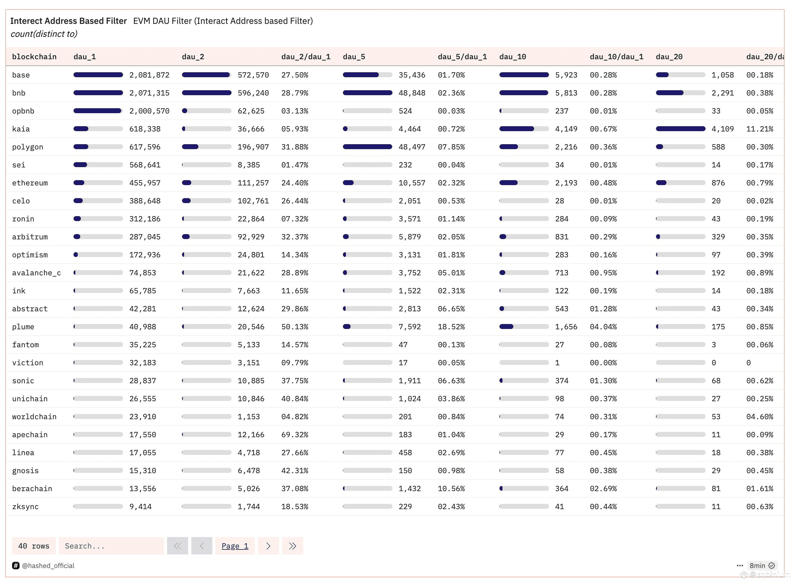793x582 pixels.
Task: Click the Page 1 link
Action: click(235, 546)
